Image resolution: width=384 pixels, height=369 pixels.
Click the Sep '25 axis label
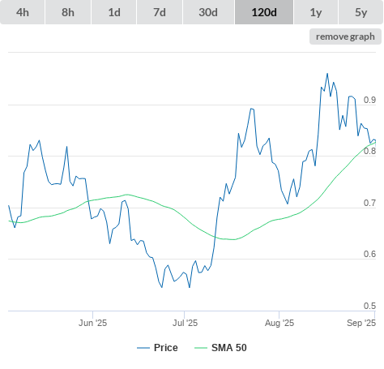pyautogui.click(x=361, y=323)
